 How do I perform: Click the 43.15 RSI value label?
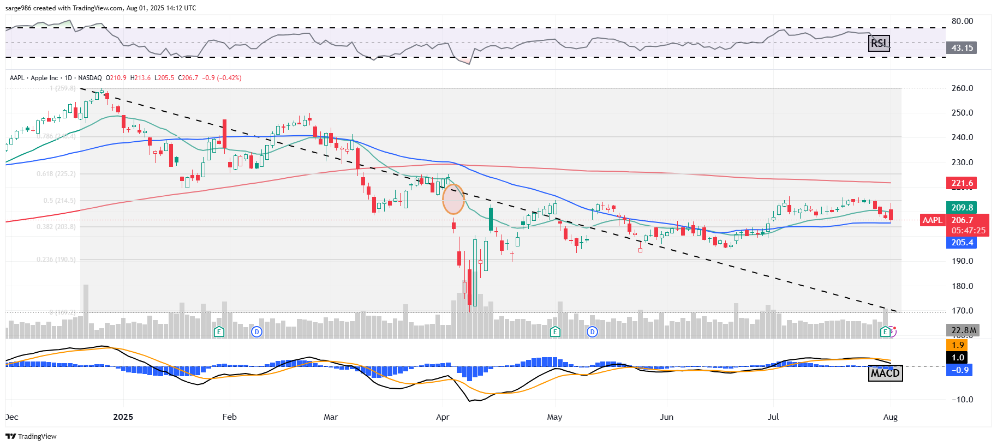[x=962, y=48]
